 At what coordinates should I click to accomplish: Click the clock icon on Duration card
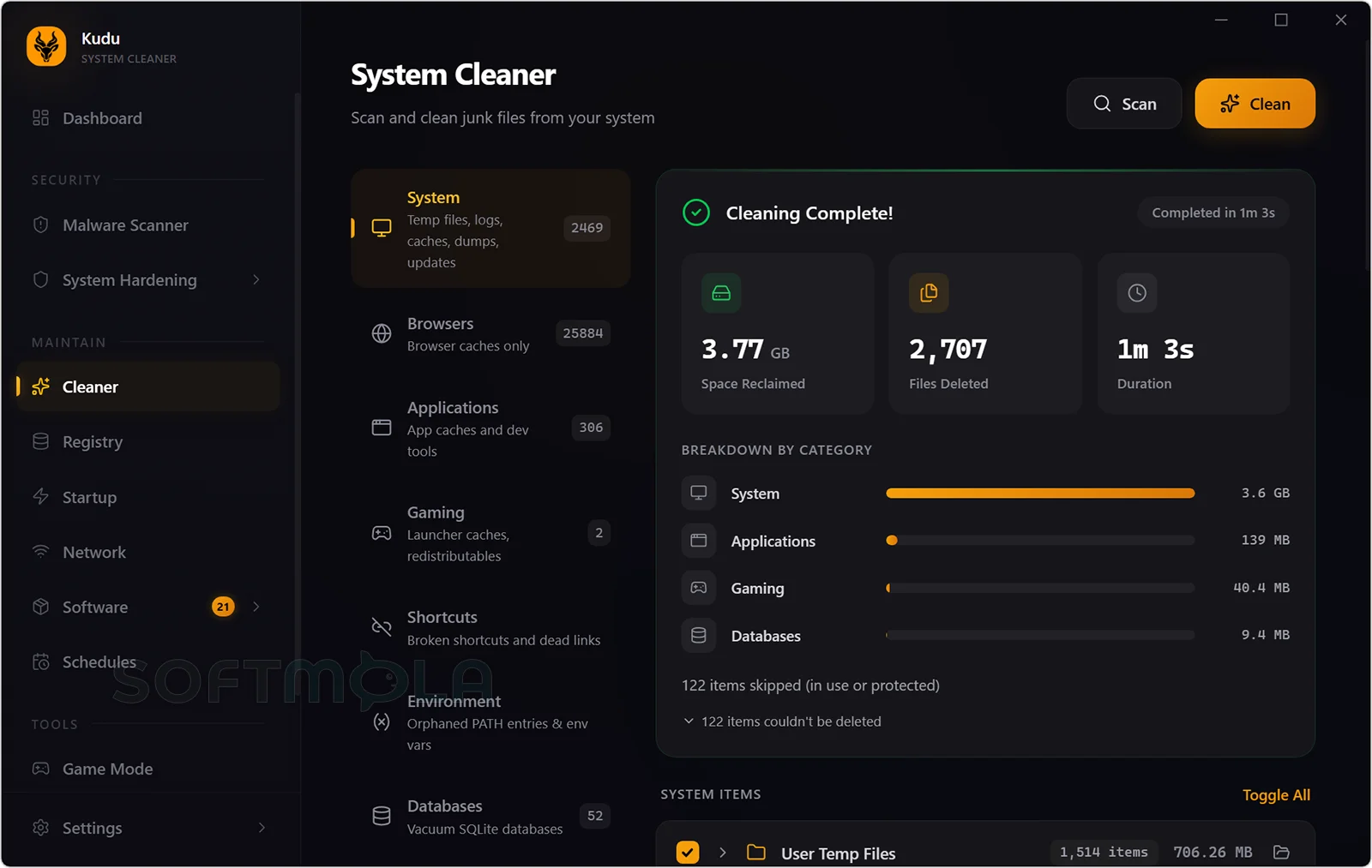pos(1137,293)
